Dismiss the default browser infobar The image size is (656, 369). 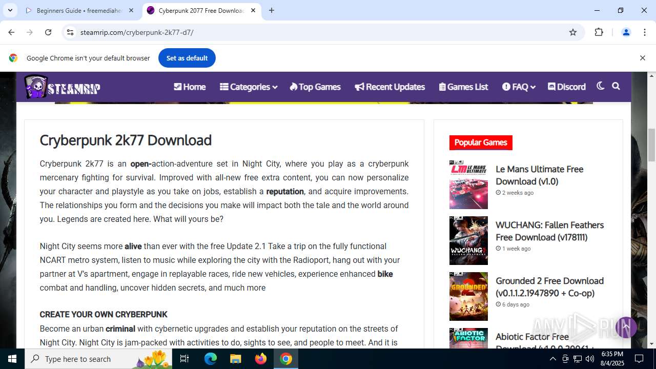(642, 58)
